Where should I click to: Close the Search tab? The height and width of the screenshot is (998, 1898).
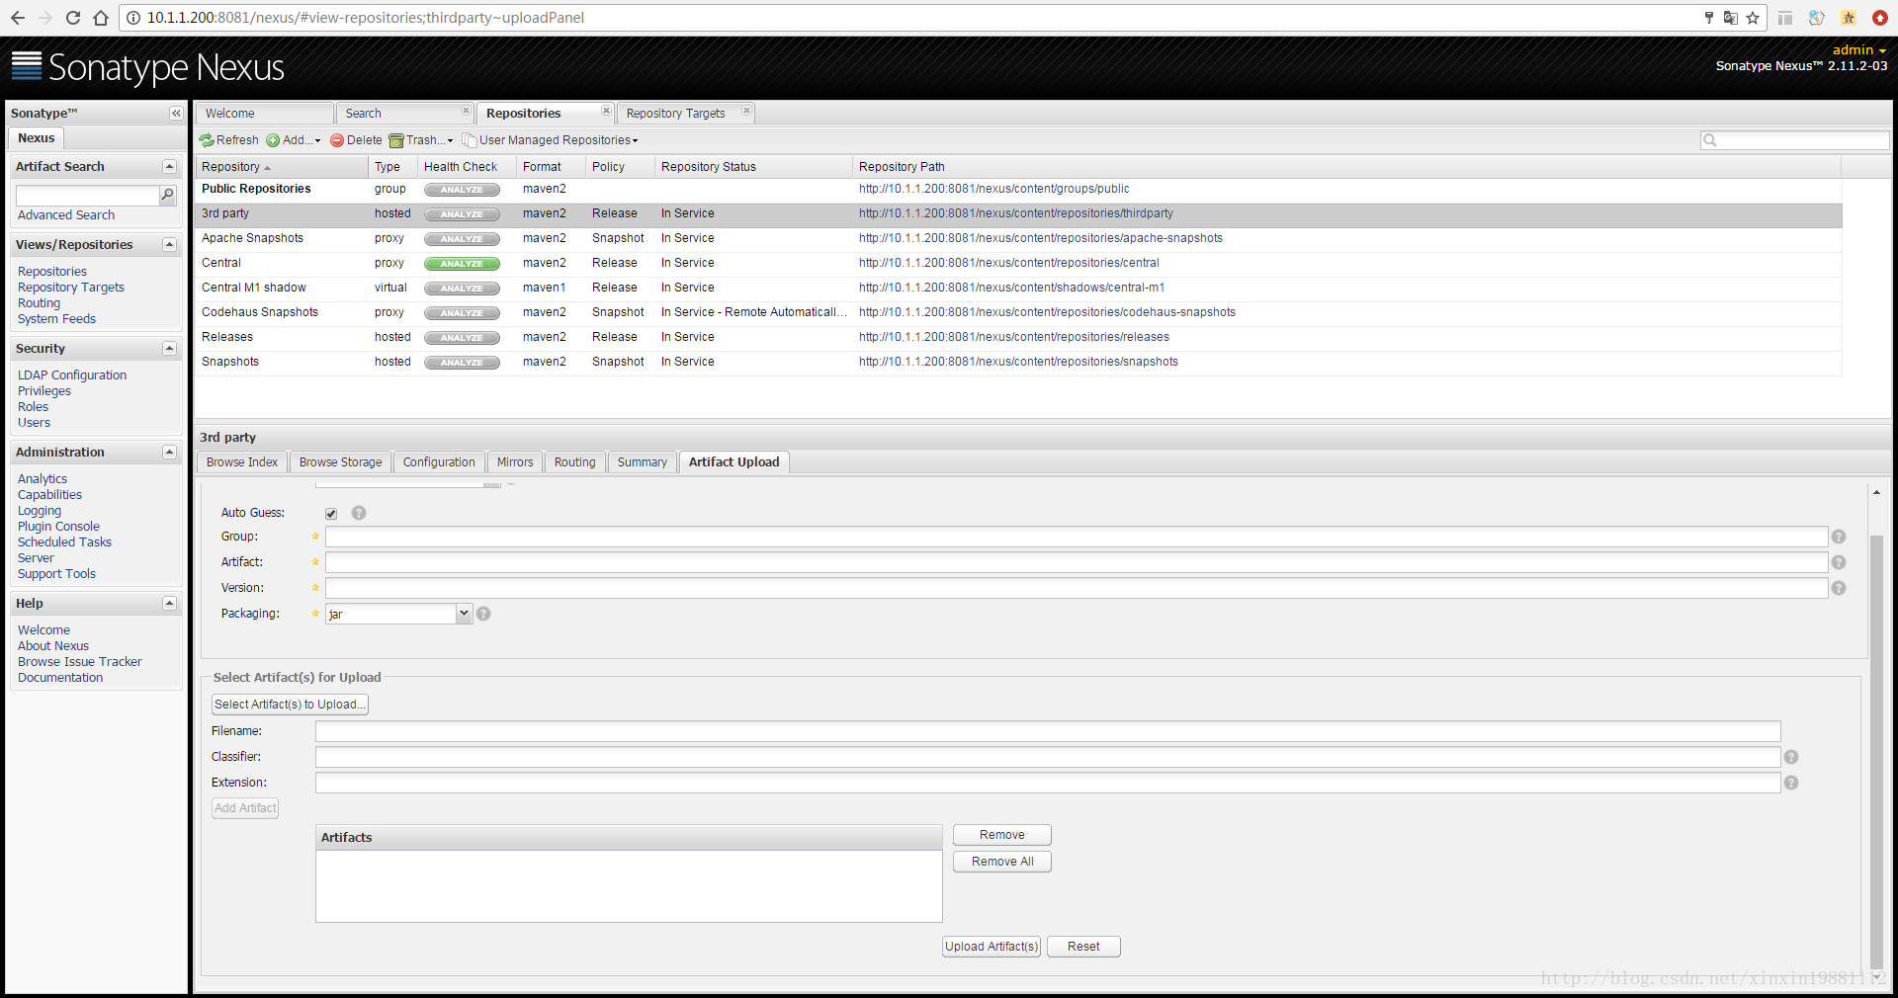[466, 111]
